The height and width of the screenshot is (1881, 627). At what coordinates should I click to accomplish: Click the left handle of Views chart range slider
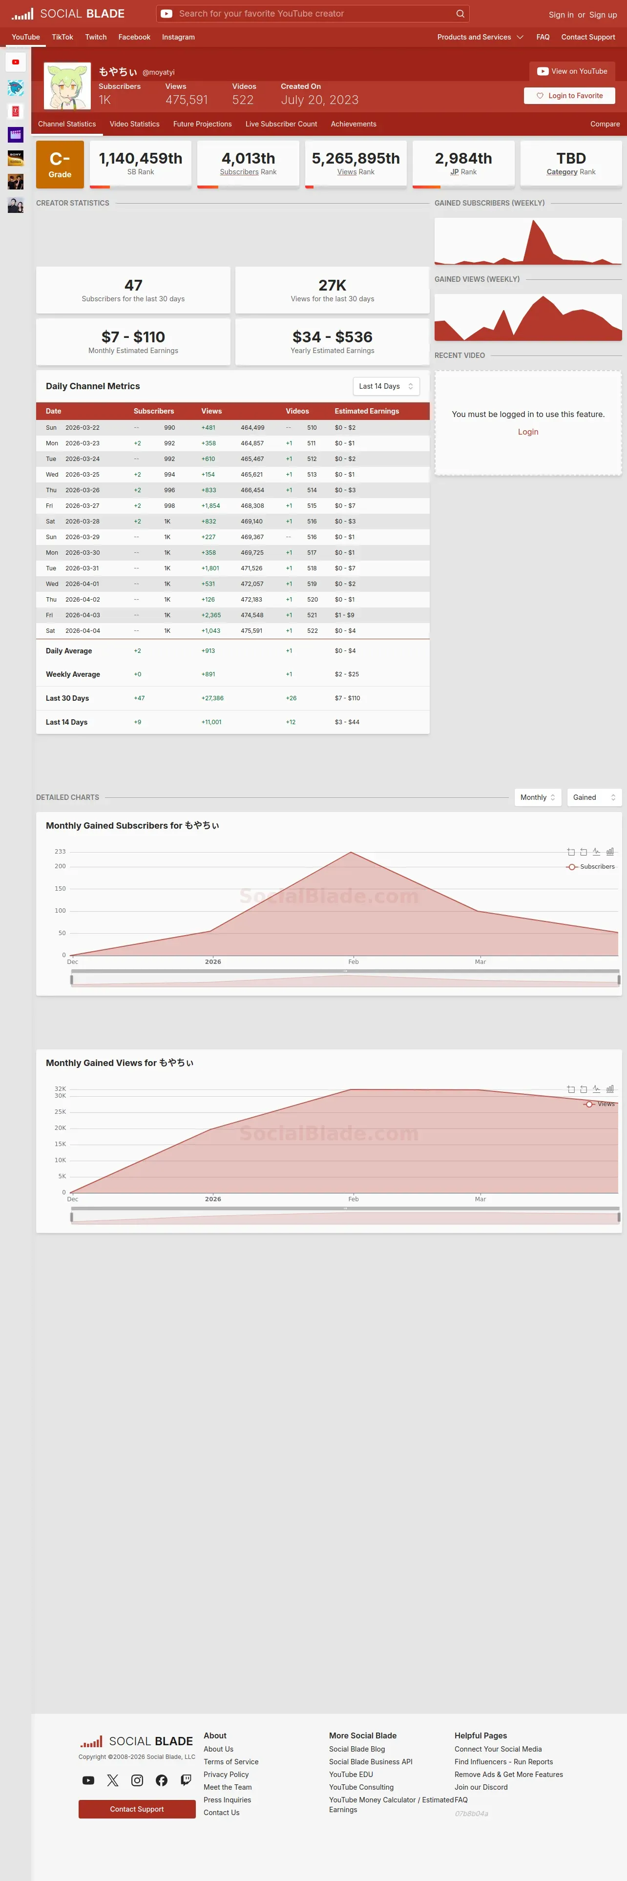pyautogui.click(x=71, y=1217)
